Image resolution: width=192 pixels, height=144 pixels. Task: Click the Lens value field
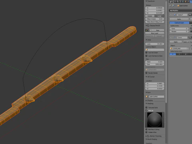tap(155, 44)
